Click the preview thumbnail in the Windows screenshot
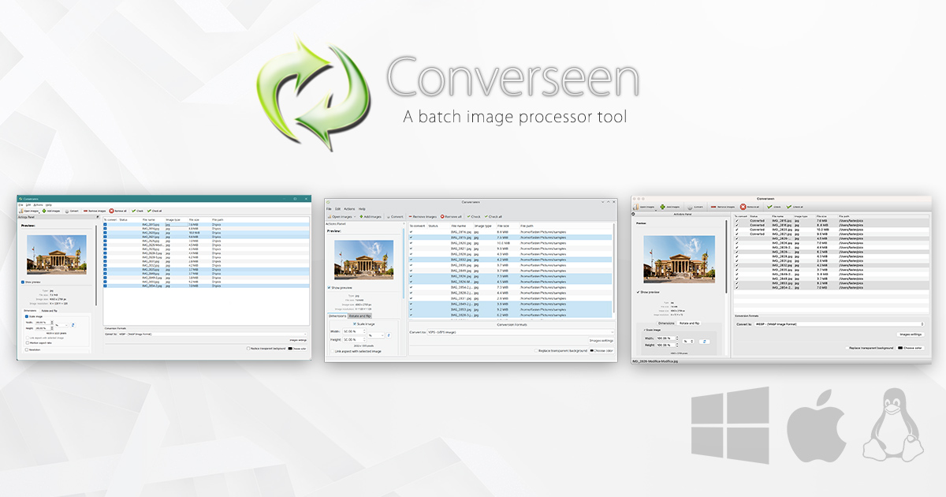 (x=57, y=255)
